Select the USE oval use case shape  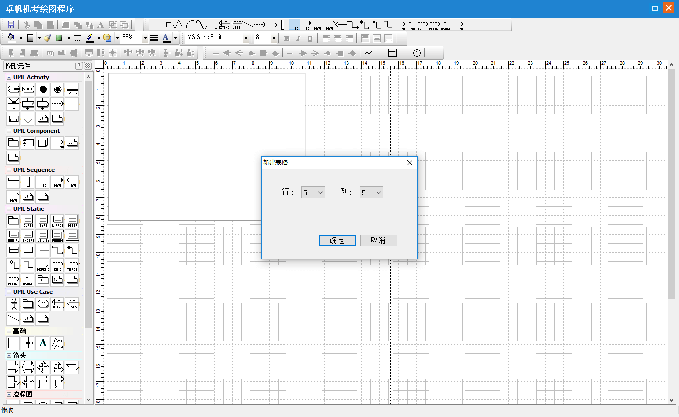tap(43, 304)
